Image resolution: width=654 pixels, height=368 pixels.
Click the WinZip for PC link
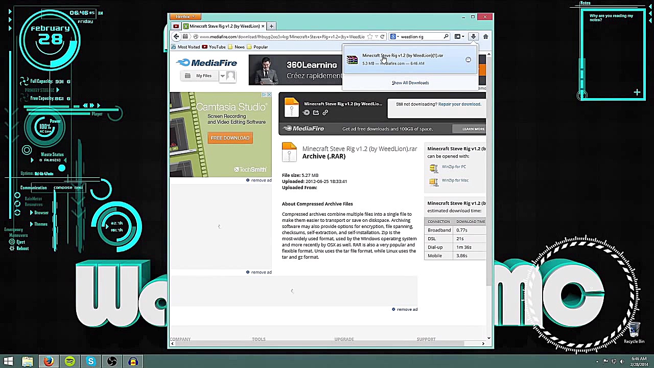tap(454, 167)
